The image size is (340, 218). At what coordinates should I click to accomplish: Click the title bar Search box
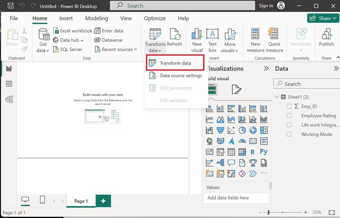[x=182, y=6]
